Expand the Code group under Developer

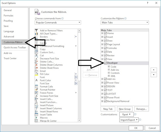click(x=109, y=67)
